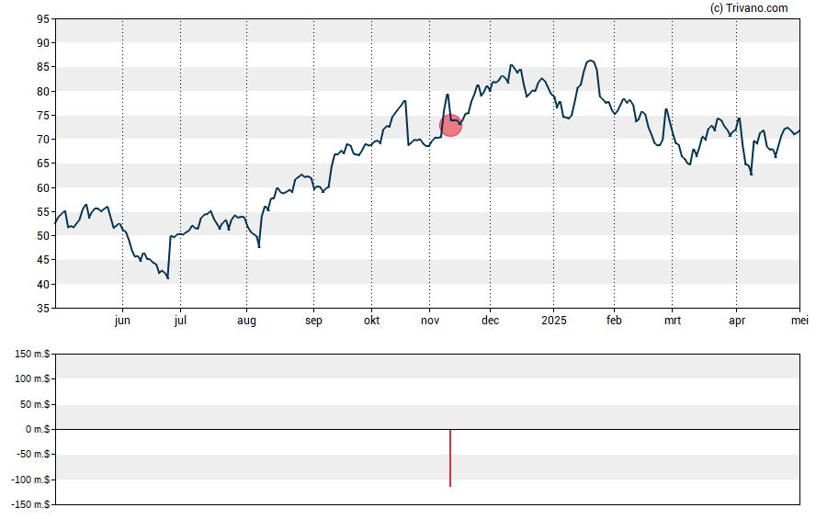Click the 'nov' month label

pos(430,321)
